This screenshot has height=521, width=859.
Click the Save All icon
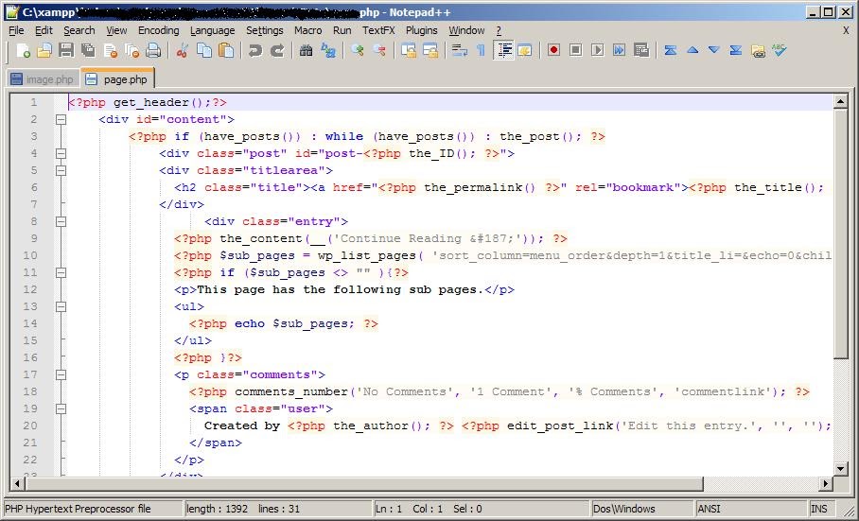(88, 50)
